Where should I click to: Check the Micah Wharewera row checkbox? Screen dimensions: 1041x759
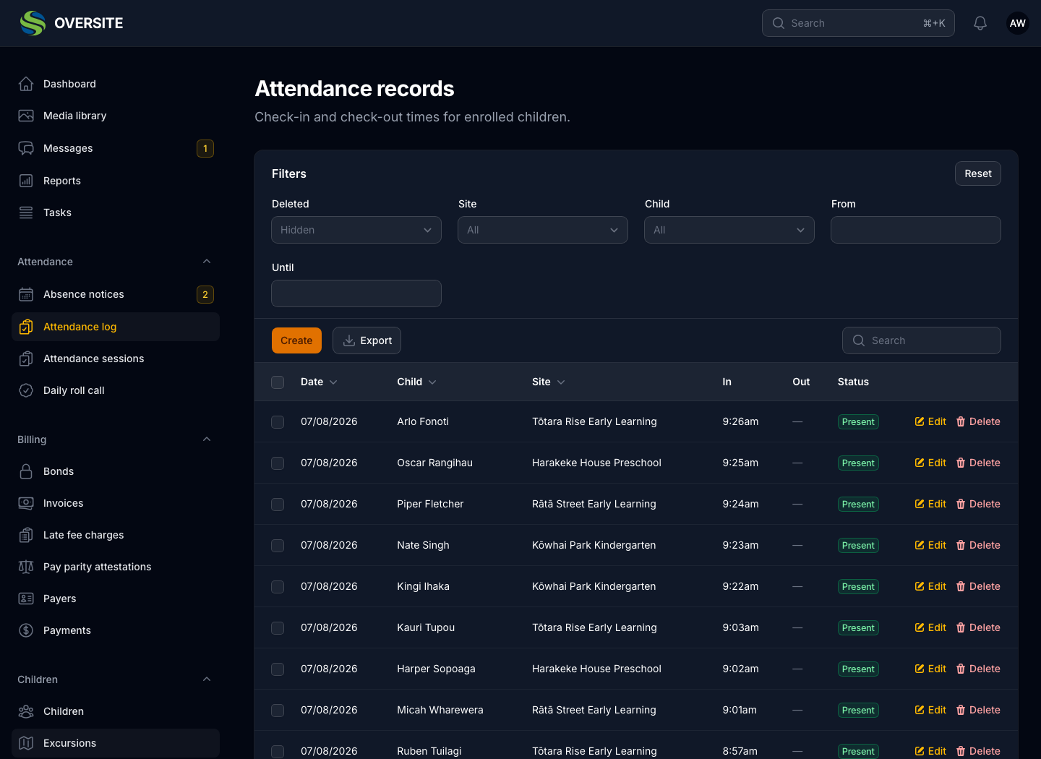[278, 710]
